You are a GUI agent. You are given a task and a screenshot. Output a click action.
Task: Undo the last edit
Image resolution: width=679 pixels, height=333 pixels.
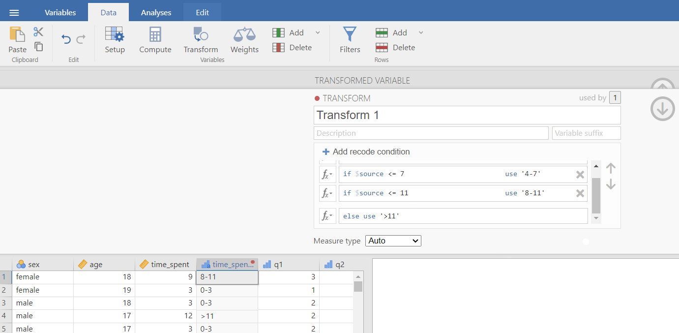66,39
